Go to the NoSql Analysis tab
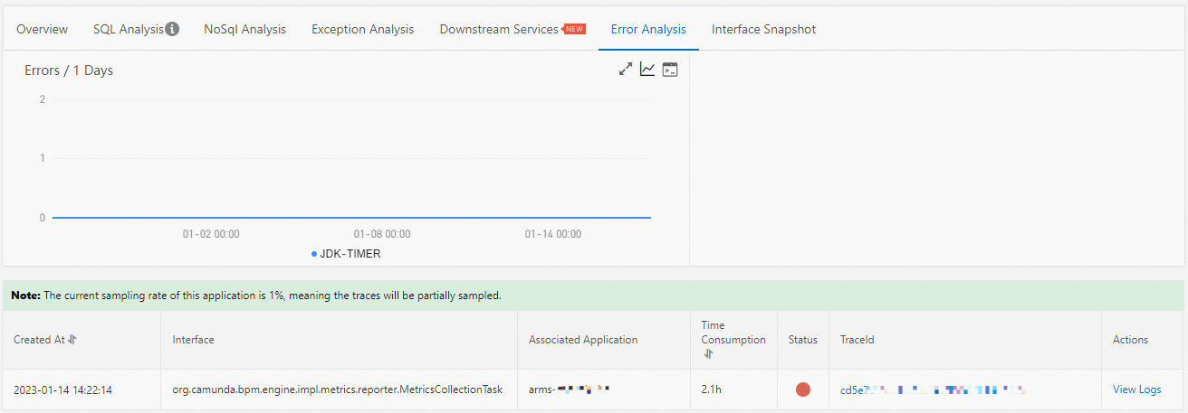 tap(244, 29)
